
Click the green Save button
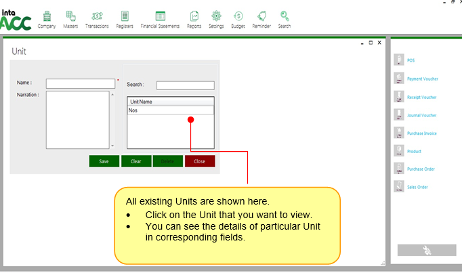(x=104, y=161)
